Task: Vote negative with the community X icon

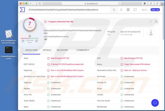Action: point(23,41)
